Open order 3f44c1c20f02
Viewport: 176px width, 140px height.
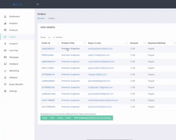(x=48, y=68)
